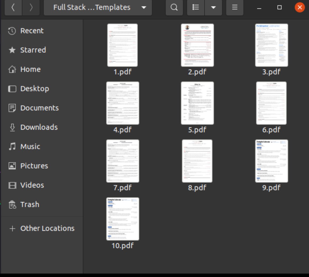This screenshot has height=277, width=309.
Task: Go to the Home folder label
Action: pos(31,69)
